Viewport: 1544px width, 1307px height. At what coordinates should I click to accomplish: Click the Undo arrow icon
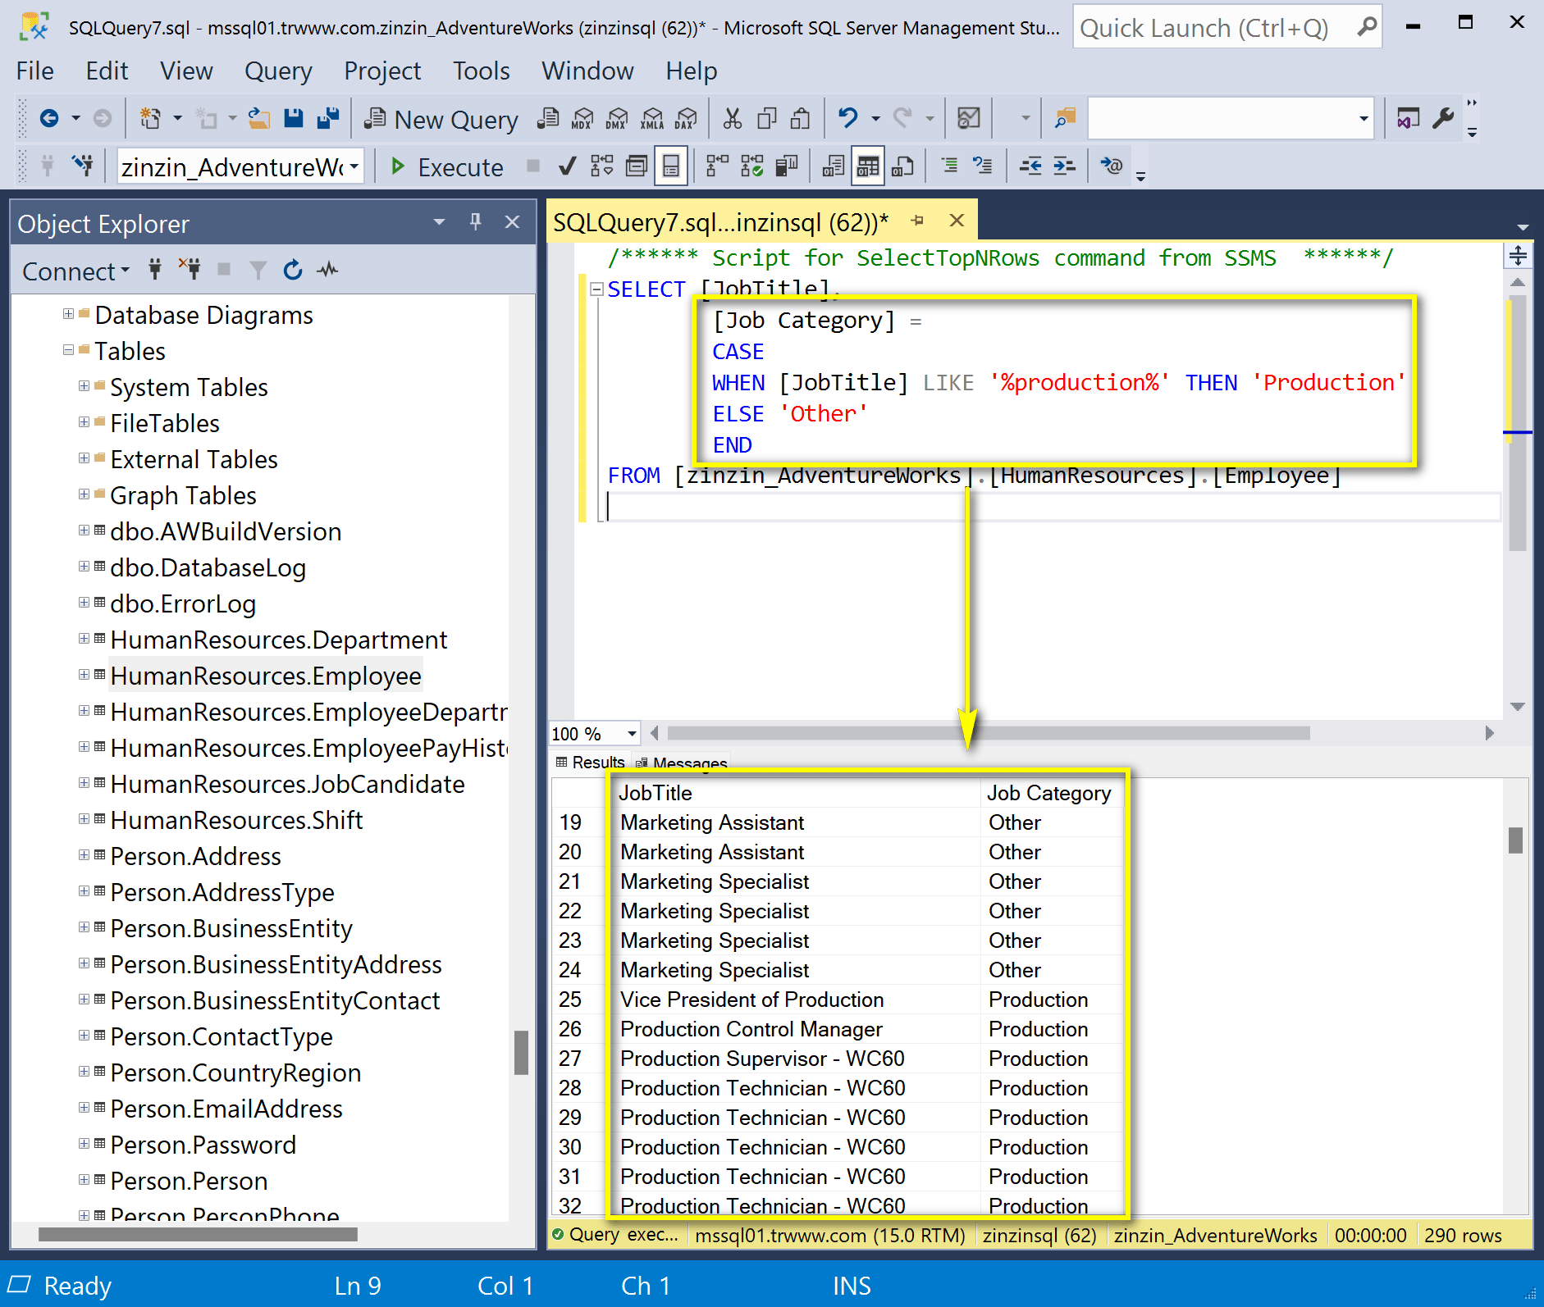[847, 119]
